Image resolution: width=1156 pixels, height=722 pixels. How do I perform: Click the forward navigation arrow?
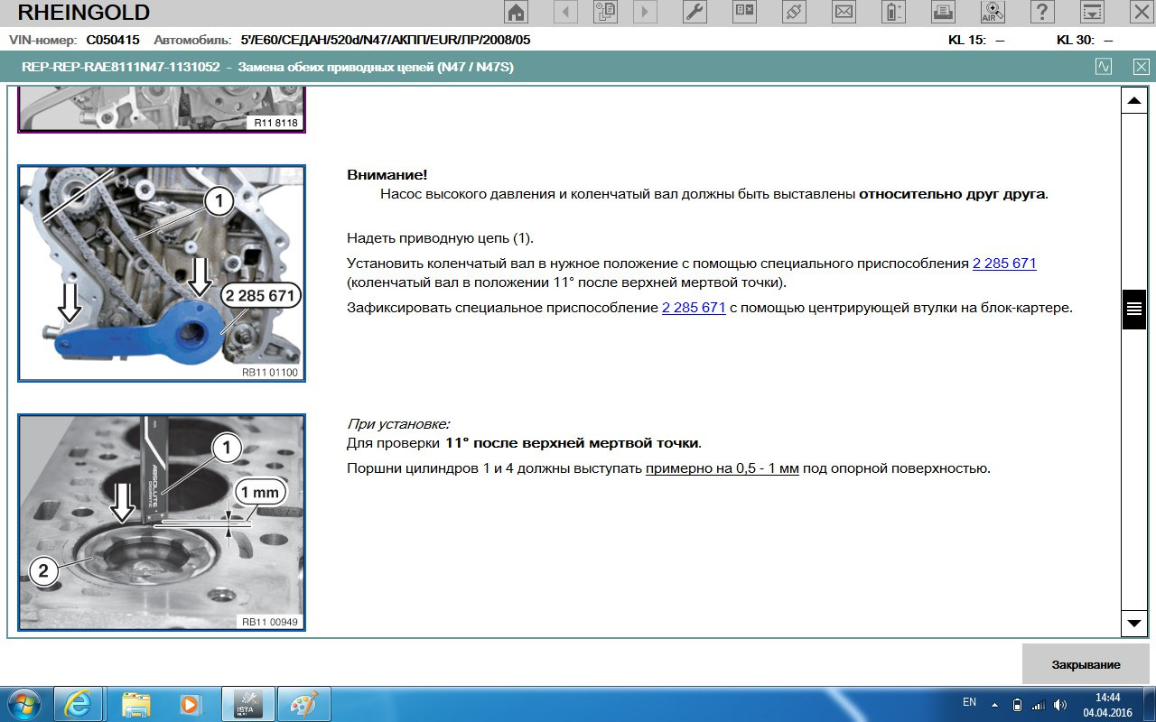645,12
